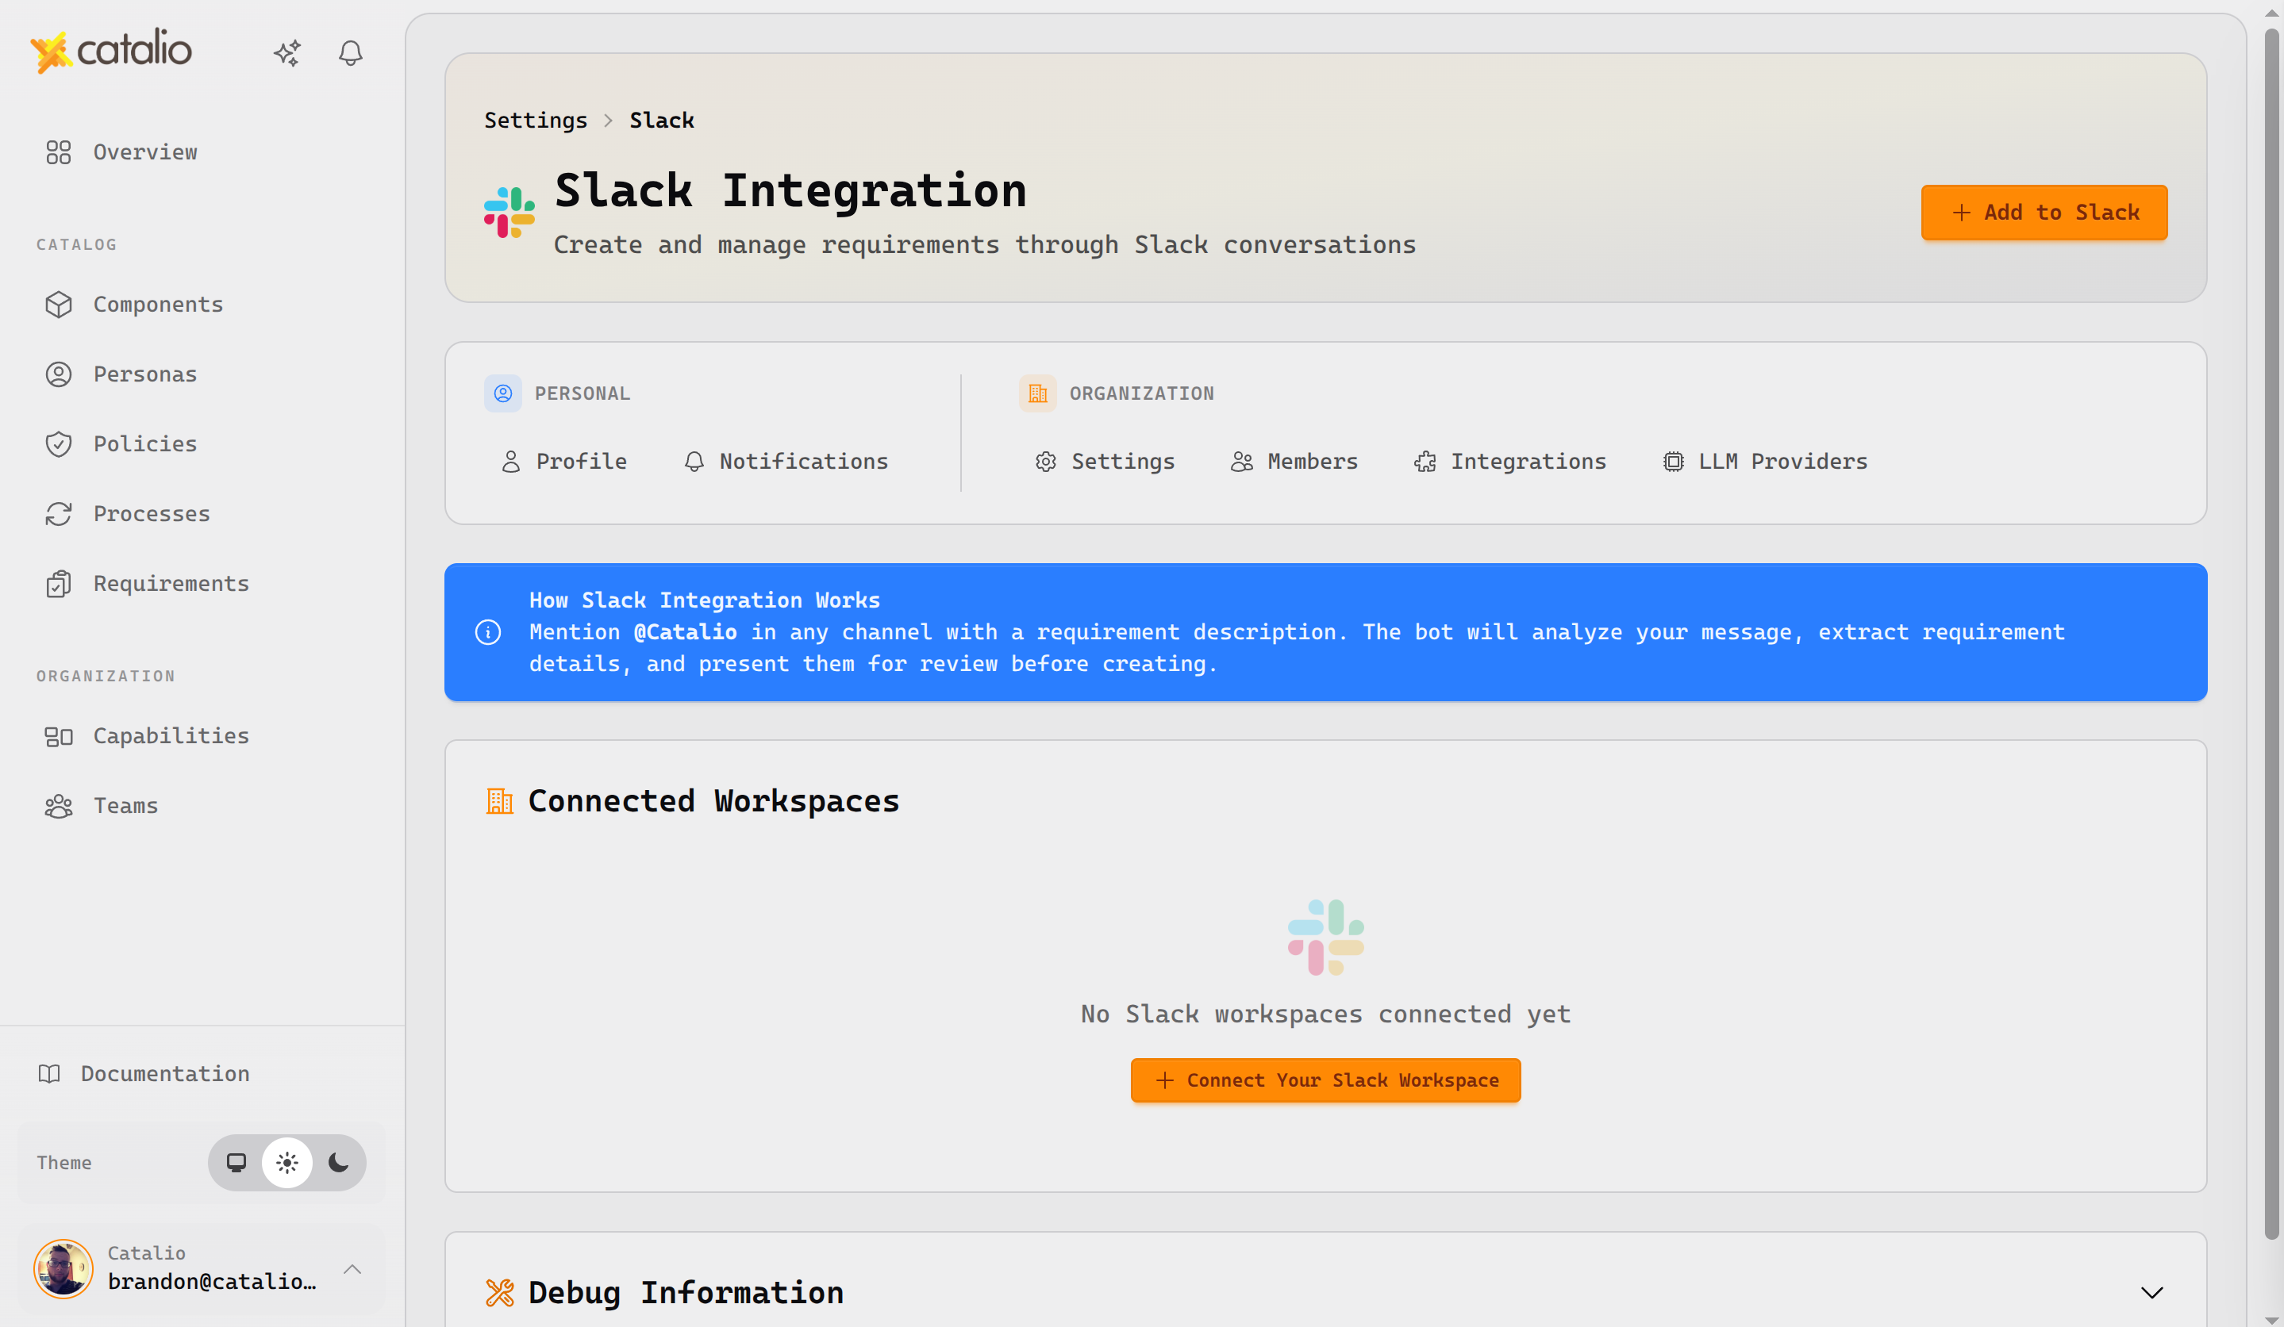
Task: Switch theme to dark mode
Action: (x=338, y=1162)
